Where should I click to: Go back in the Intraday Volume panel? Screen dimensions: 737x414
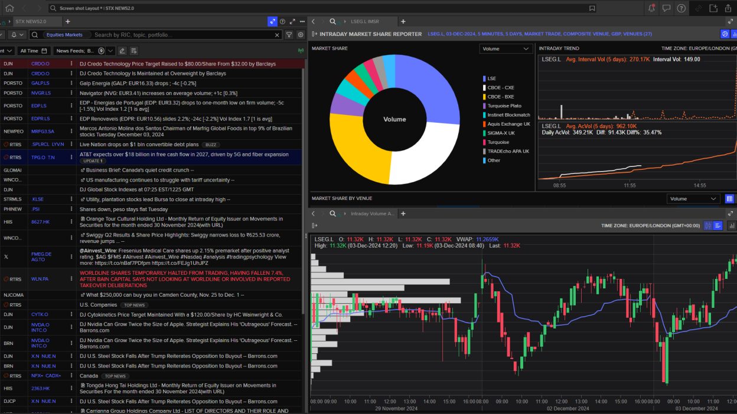pos(314,213)
